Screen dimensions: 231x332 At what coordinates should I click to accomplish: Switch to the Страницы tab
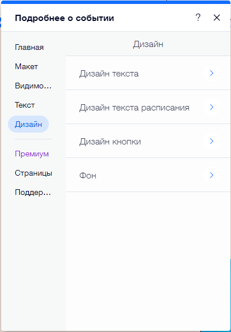pyautogui.click(x=33, y=173)
